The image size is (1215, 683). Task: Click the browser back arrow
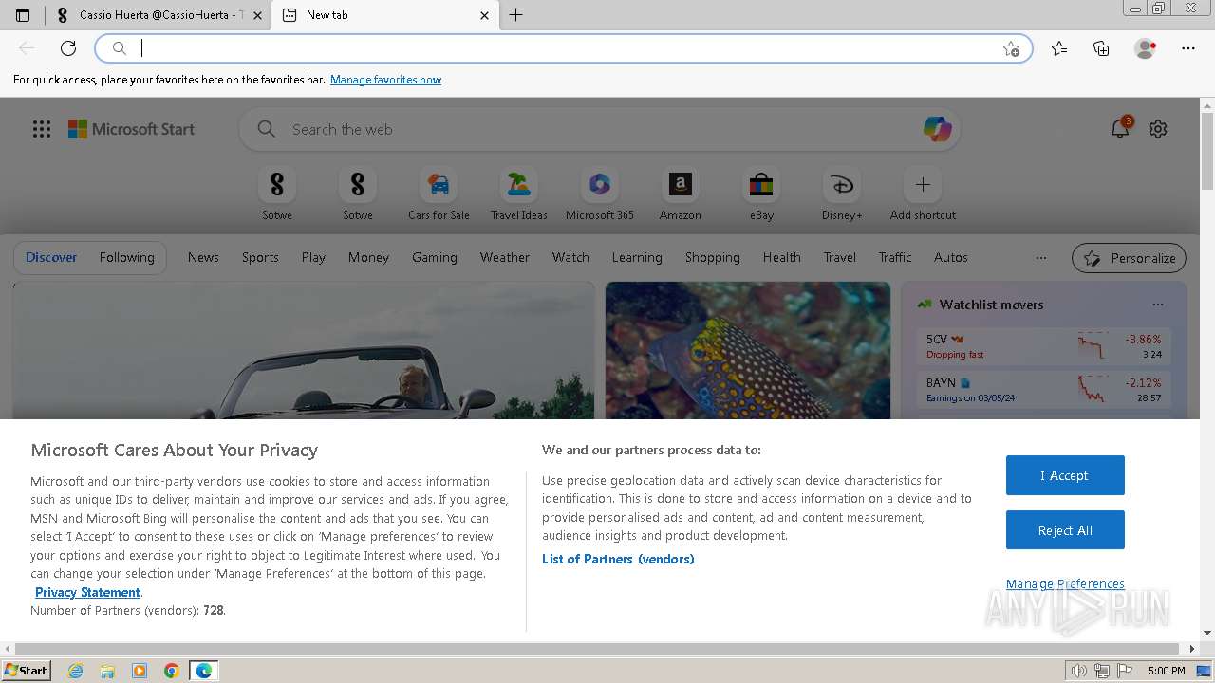27,48
